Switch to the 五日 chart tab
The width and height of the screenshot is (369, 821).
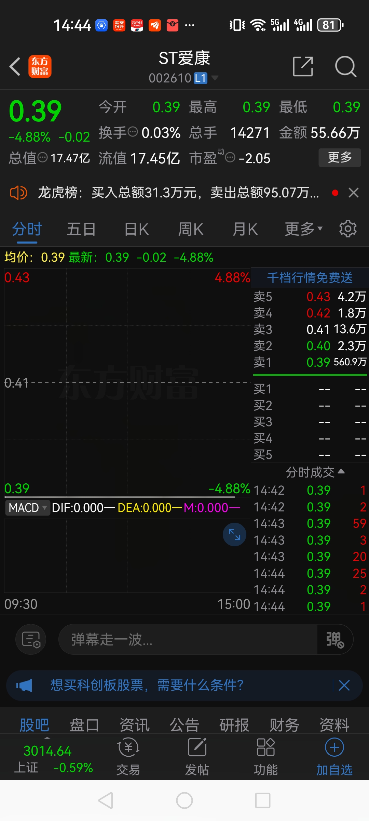coord(81,229)
